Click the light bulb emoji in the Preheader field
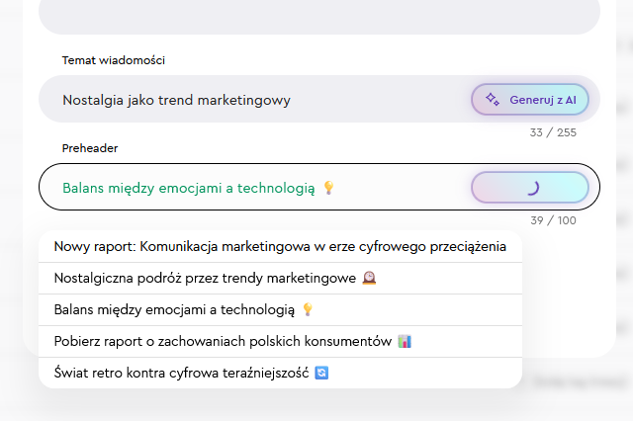633x421 pixels. tap(329, 188)
